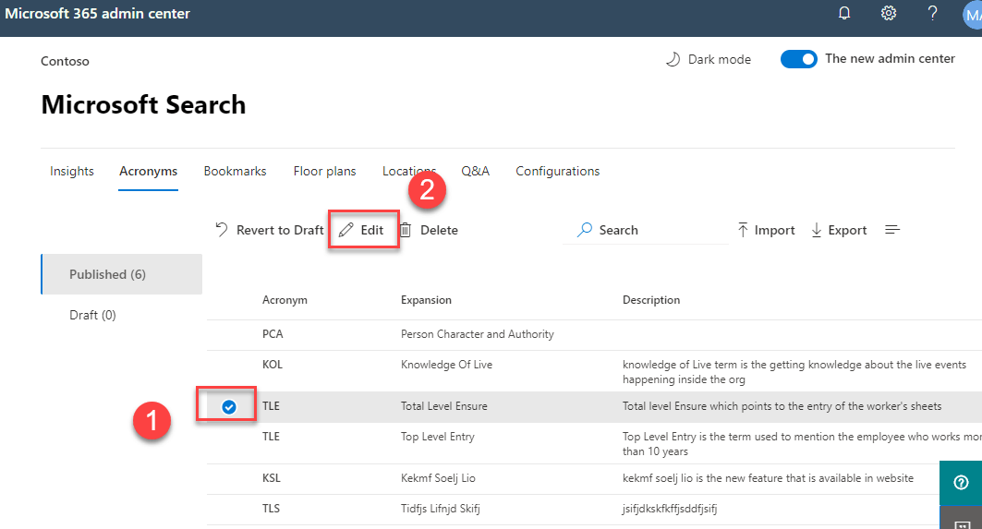
Task: Click the teal help pane button
Action: pyautogui.click(x=961, y=483)
